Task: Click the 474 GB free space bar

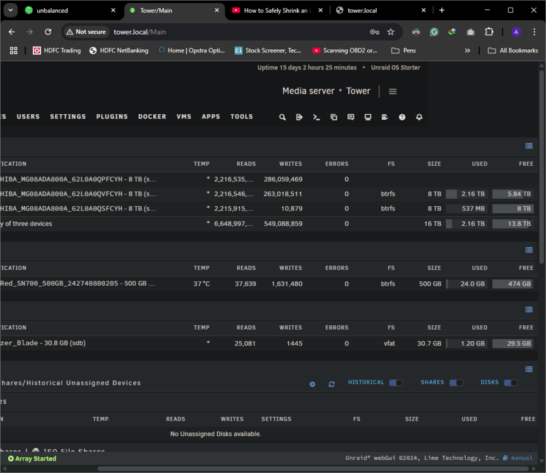Action: [x=512, y=284]
